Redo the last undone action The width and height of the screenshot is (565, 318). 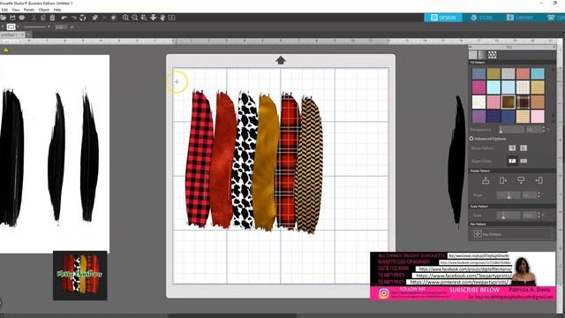[x=73, y=18]
